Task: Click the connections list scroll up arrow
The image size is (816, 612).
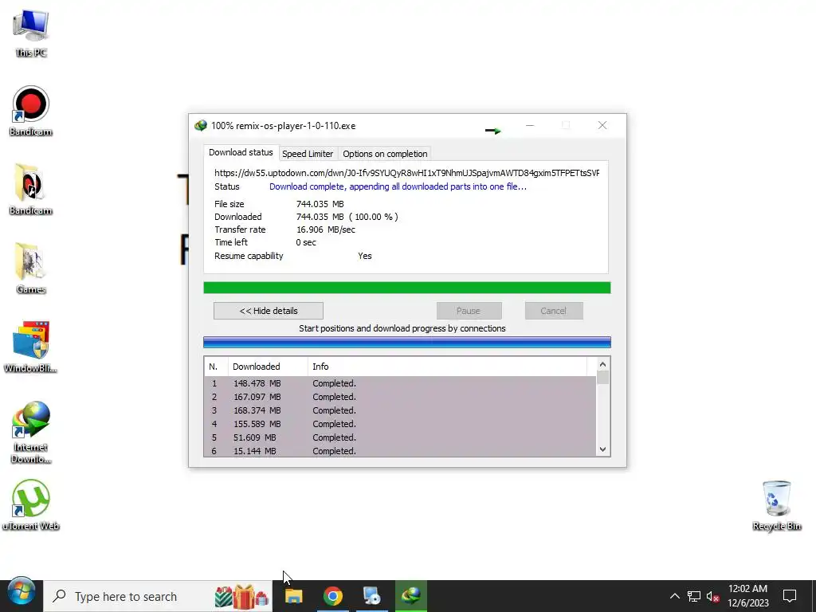Action: (x=602, y=364)
